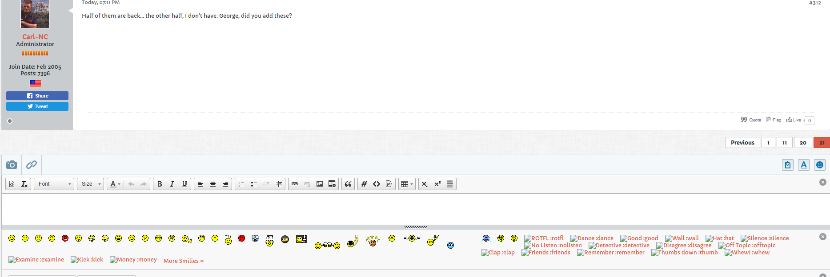Toggle Underline formatting
The width and height of the screenshot is (830, 277).
184,184
